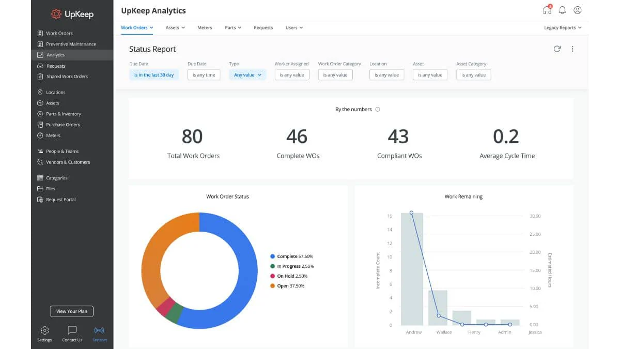Image resolution: width=620 pixels, height=349 pixels.
Task: Open the Location 'is any value' filter
Action: [x=386, y=75]
